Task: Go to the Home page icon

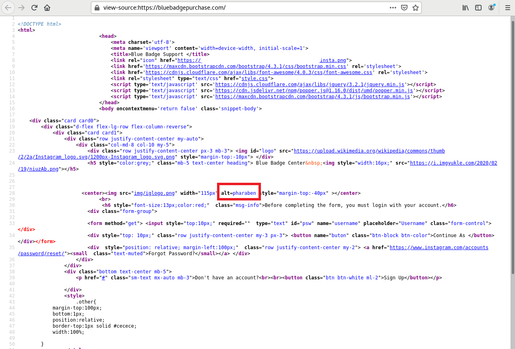Action: [47, 8]
